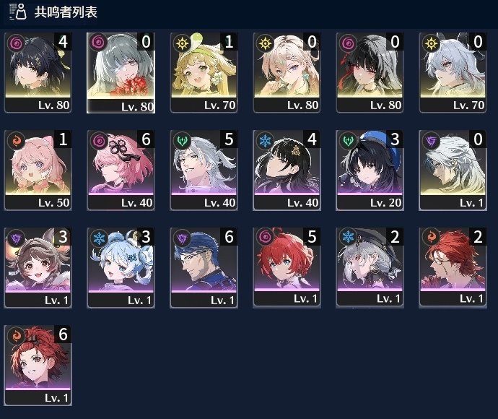Select the pink-haired Lv. 50 Fusion character

[38, 170]
